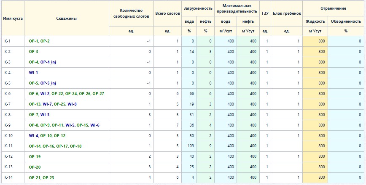This screenshot has height=185, width=366.
Task: Open well link OP-2 in row K-1
Action: [45, 41]
